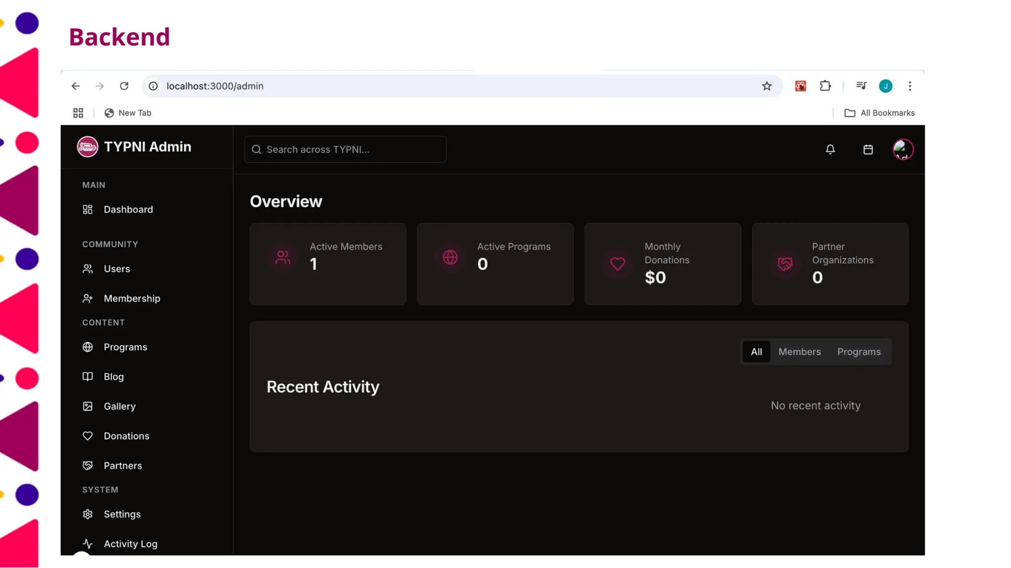Select the All activity tab
1011x568 pixels.
(756, 352)
